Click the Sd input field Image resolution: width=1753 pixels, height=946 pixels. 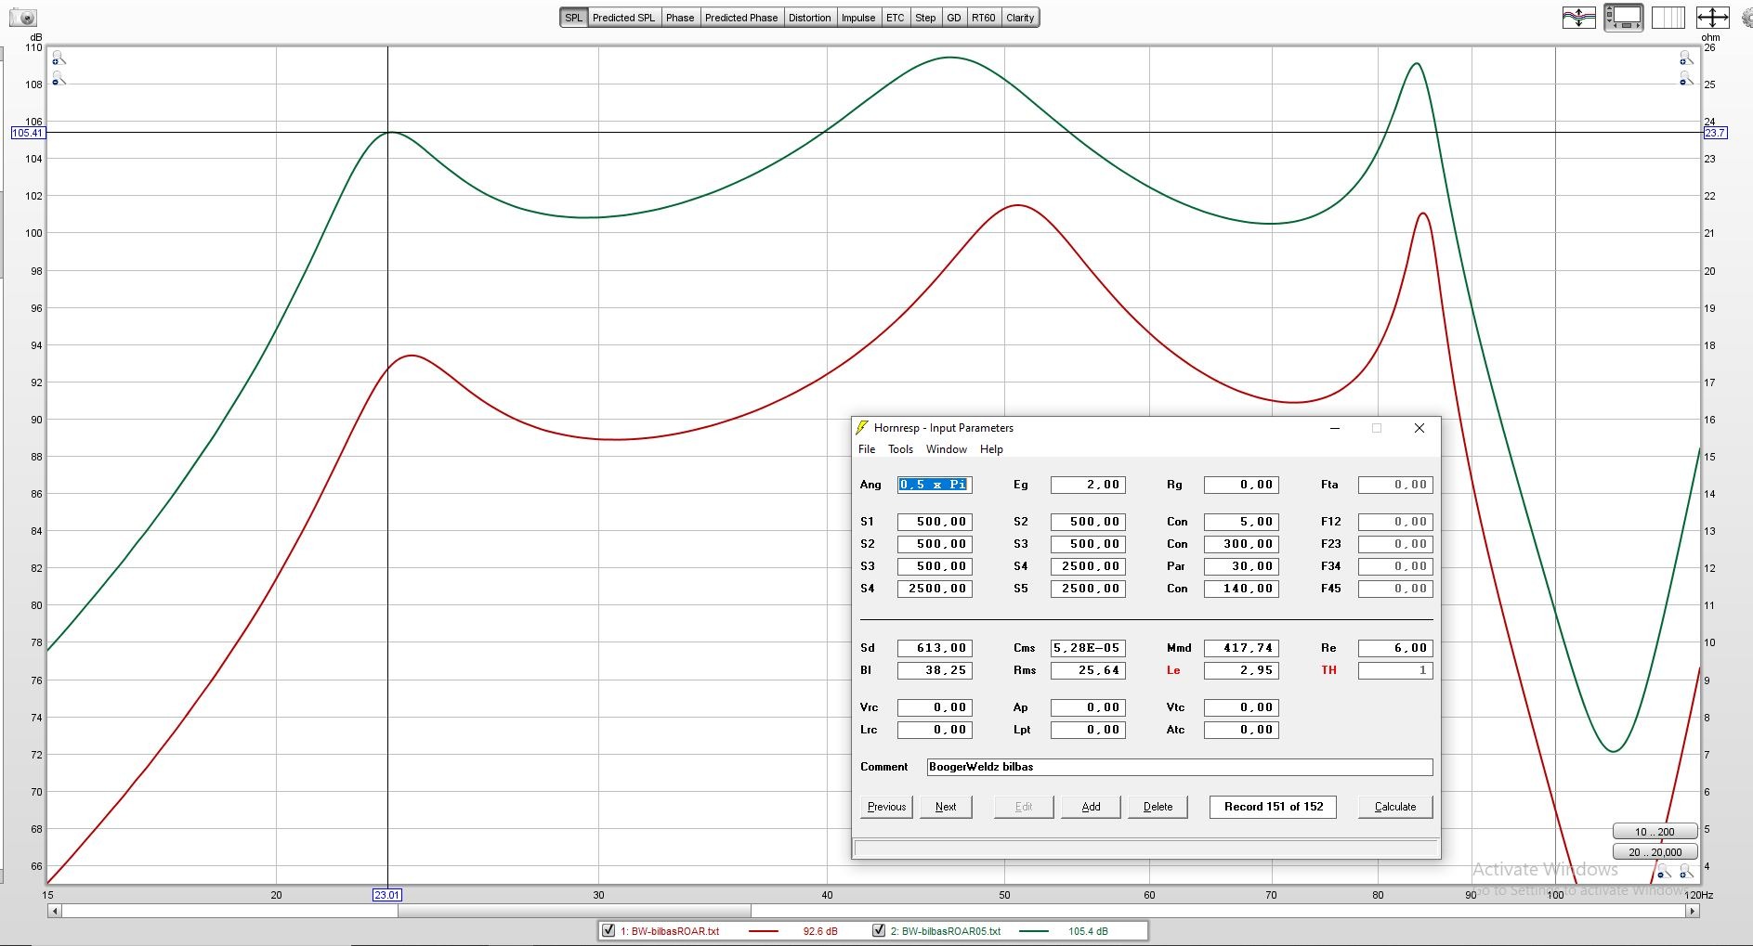tap(935, 648)
